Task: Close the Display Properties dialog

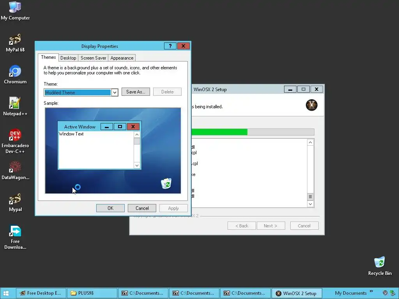Action: (x=183, y=46)
